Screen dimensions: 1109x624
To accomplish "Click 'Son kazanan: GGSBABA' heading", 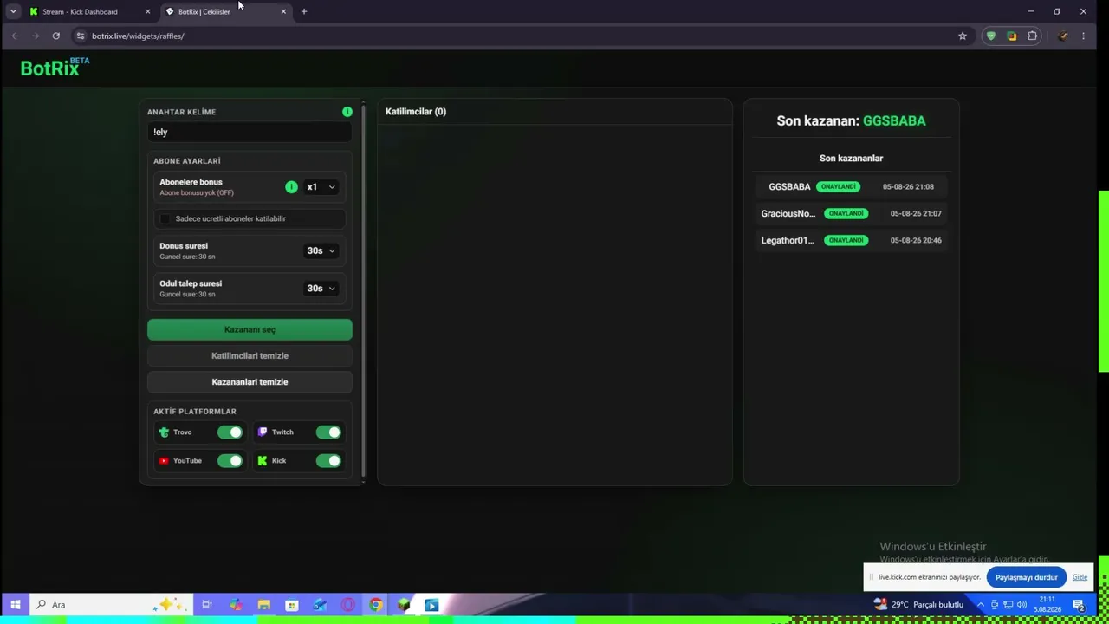I will pos(851,121).
